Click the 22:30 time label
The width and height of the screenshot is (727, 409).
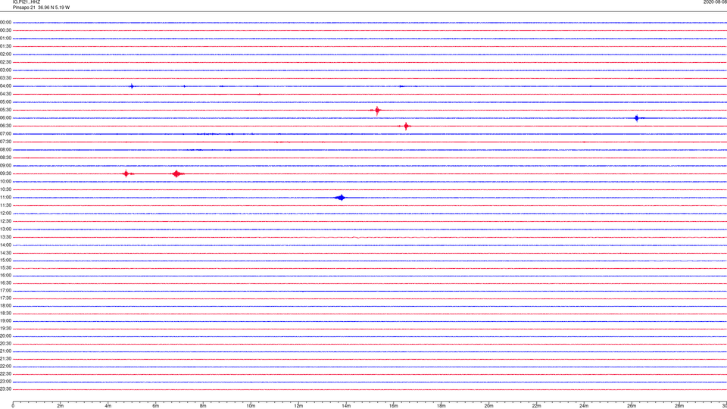(5, 373)
